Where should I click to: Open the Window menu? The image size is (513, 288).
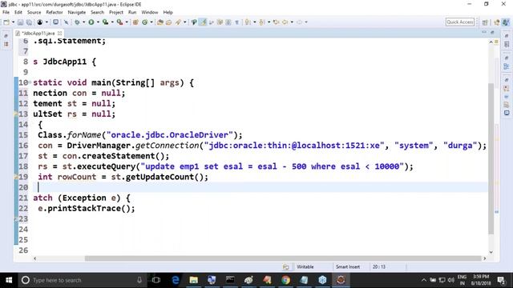[150, 13]
